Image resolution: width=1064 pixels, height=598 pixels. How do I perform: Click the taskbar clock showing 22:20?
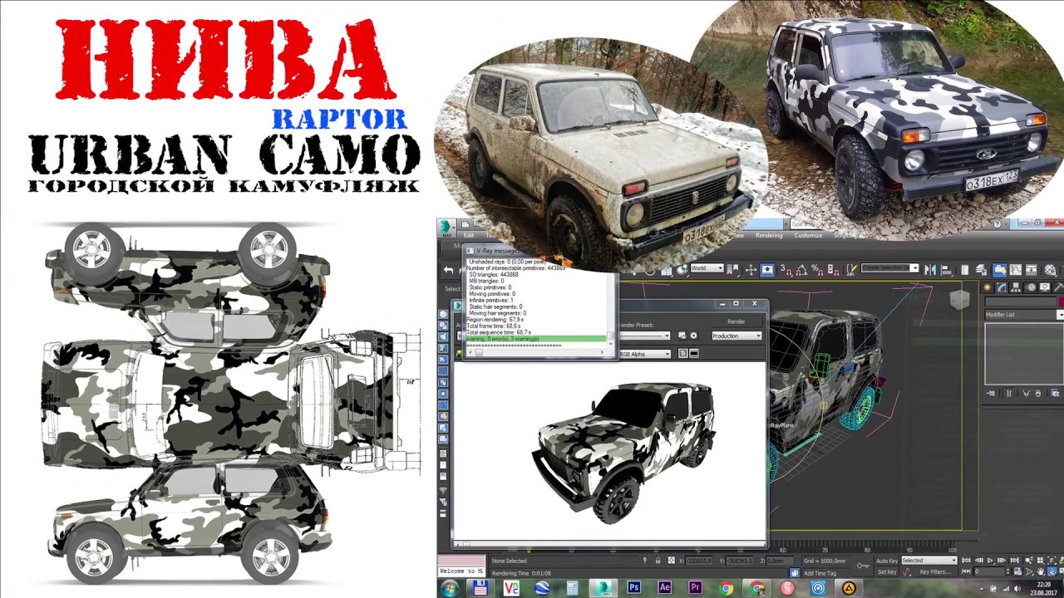point(1043,588)
